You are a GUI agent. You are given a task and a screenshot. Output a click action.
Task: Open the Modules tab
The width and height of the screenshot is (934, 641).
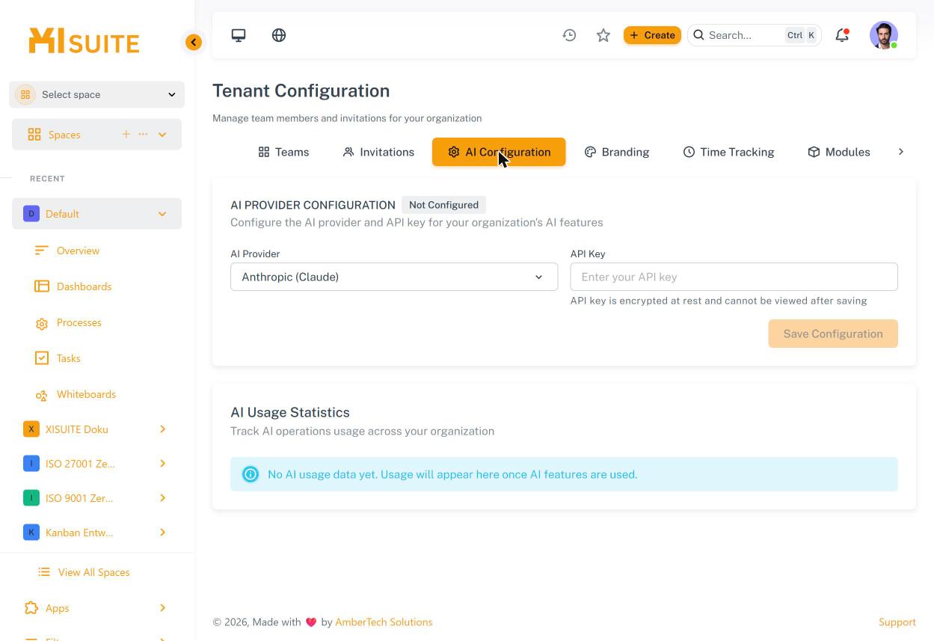pyautogui.click(x=839, y=152)
